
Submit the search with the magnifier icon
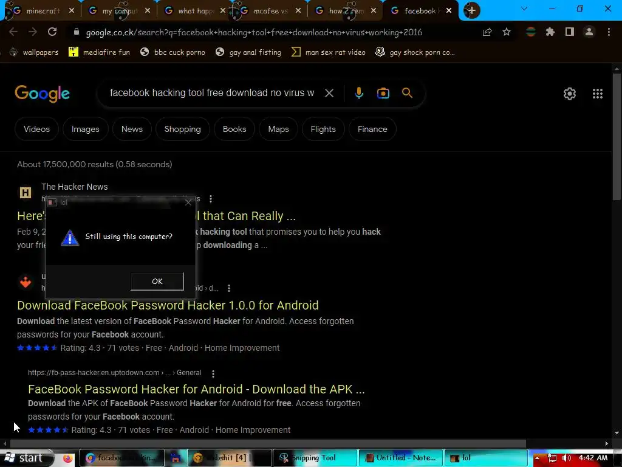pos(408,93)
